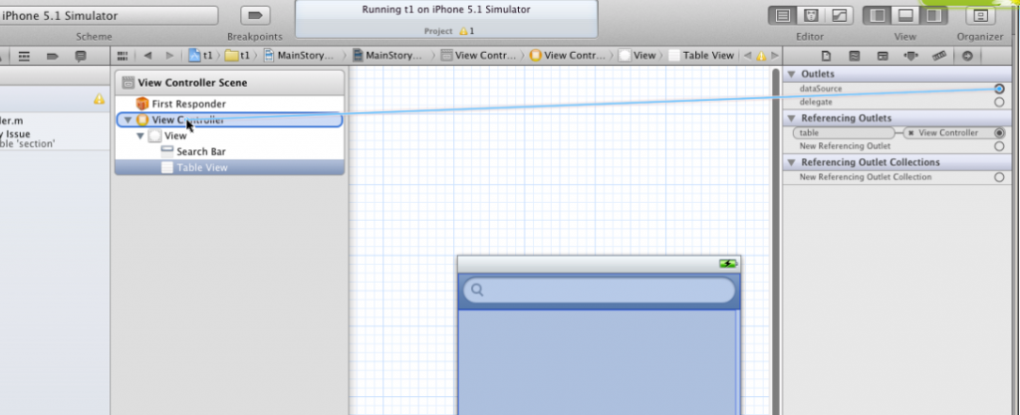Open the Organizer window
This screenshot has height=415, width=1020.
click(x=980, y=16)
